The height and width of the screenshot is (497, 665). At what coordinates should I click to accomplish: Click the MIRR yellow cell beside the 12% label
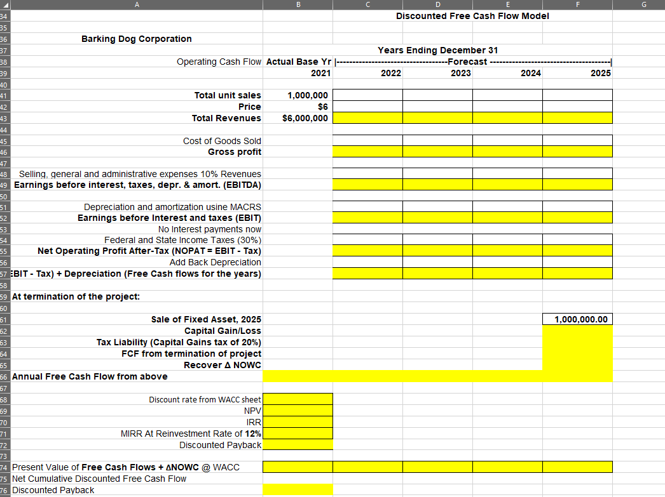[298, 434]
